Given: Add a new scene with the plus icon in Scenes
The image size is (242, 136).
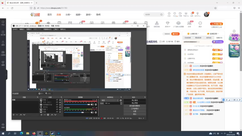Looking at the screenshot, I should 14,115.
